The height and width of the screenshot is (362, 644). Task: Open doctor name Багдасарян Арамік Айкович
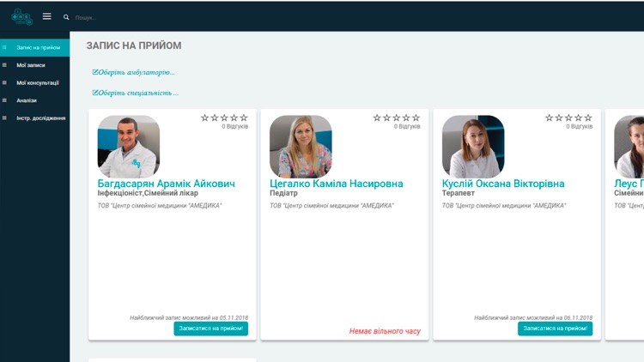pos(167,184)
